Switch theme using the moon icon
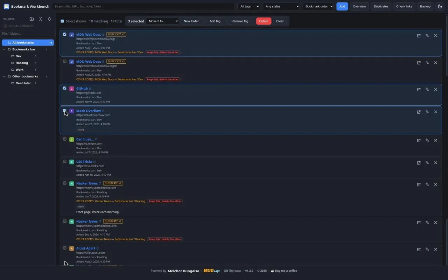Viewport: 448px width, 280px height. coord(440,6)
